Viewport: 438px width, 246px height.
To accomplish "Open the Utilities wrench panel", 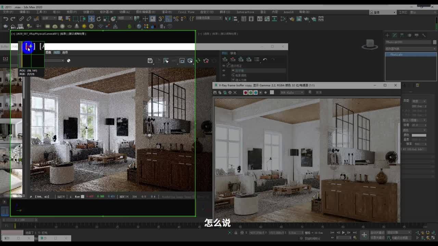I will (x=424, y=35).
